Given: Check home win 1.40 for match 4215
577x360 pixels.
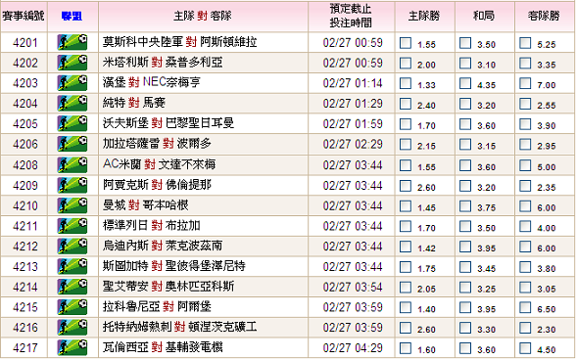Looking at the screenshot, I should click(x=406, y=307).
